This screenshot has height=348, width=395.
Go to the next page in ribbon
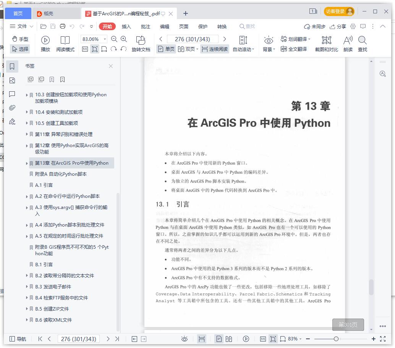pos(225,39)
